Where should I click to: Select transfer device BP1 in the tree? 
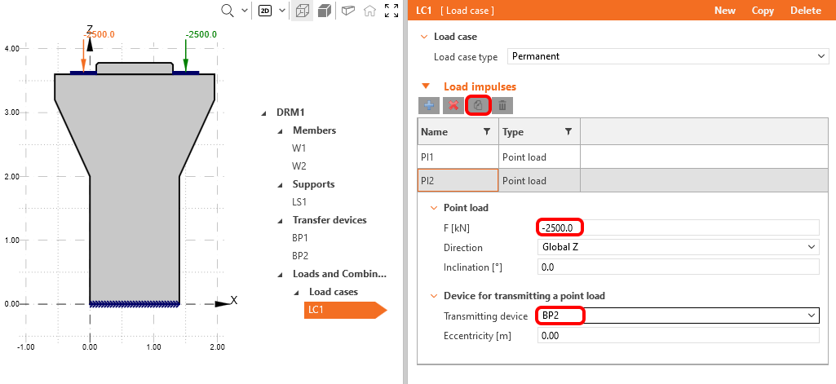pos(300,238)
